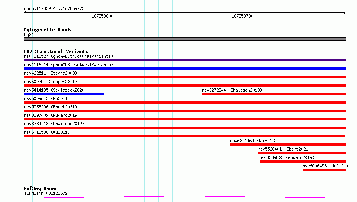Open variant nsv6009643 (Wu2021) label
The image size is (357, 202).
click(x=47, y=98)
